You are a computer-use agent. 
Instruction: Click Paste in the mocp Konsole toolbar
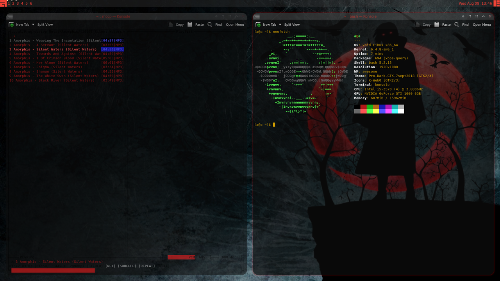[196, 25]
